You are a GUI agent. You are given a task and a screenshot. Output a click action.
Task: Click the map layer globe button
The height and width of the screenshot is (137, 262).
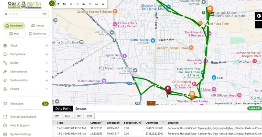tap(258, 16)
